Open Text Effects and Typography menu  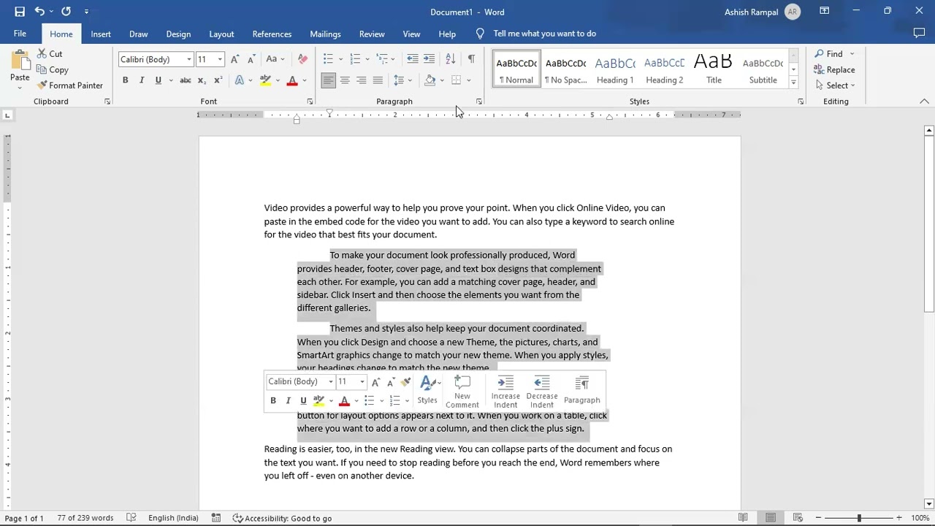(x=243, y=80)
